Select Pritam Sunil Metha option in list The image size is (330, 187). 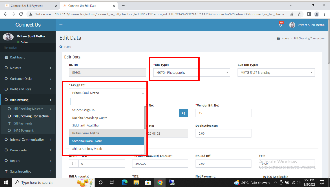tap(107, 133)
